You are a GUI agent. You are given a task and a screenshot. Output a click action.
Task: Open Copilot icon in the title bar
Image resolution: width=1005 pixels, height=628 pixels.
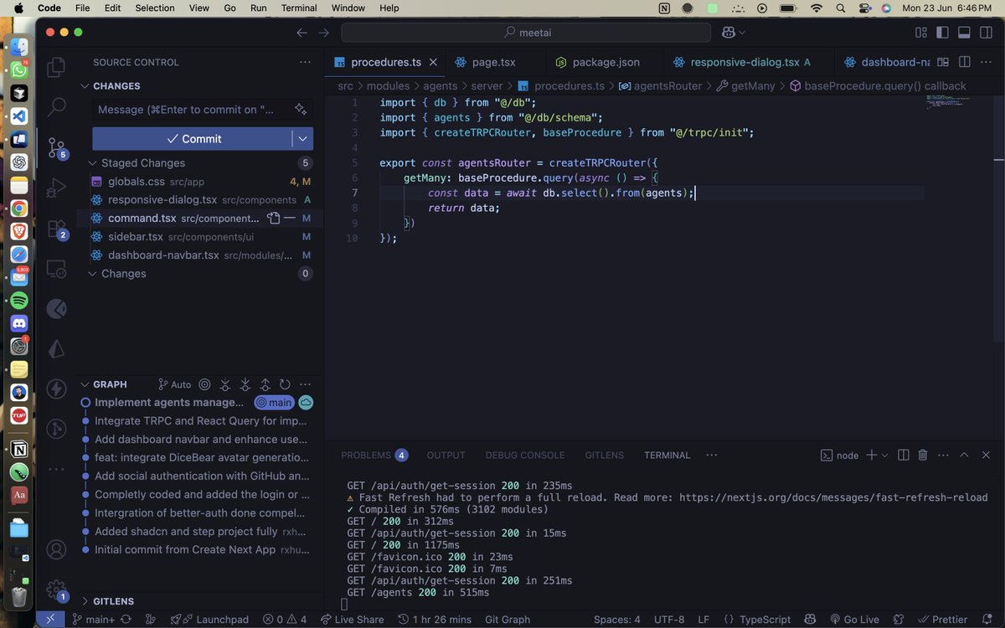click(x=728, y=33)
